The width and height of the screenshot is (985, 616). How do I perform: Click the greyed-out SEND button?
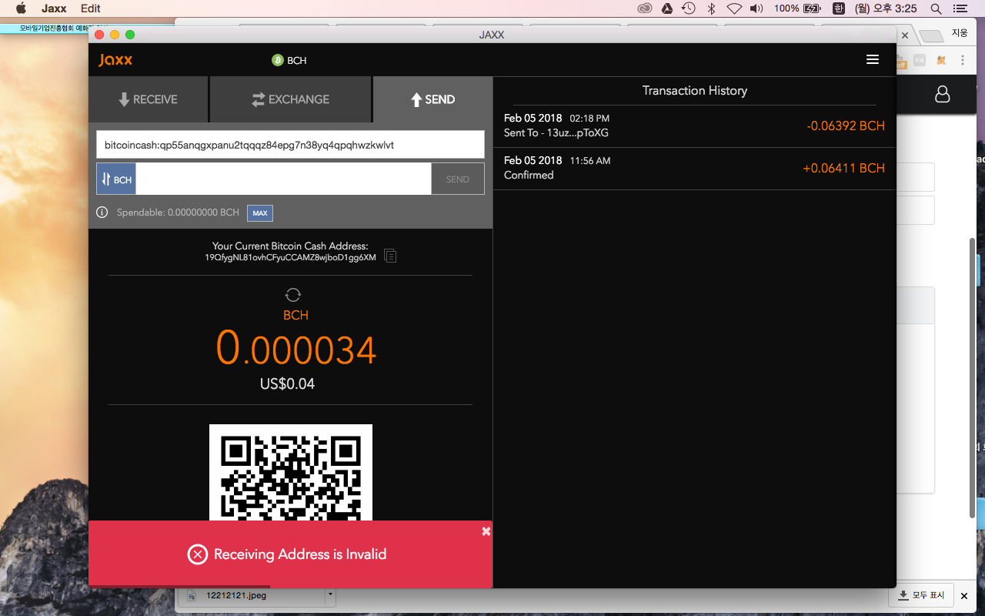(x=458, y=179)
